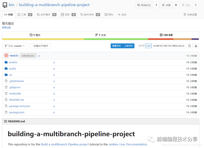Screen dimensions: 204x148
Task: Select SSH clone protocol
Action: (x=148, y=46)
